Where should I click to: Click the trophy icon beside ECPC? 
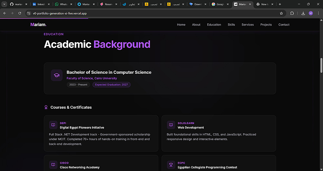coord(171,165)
